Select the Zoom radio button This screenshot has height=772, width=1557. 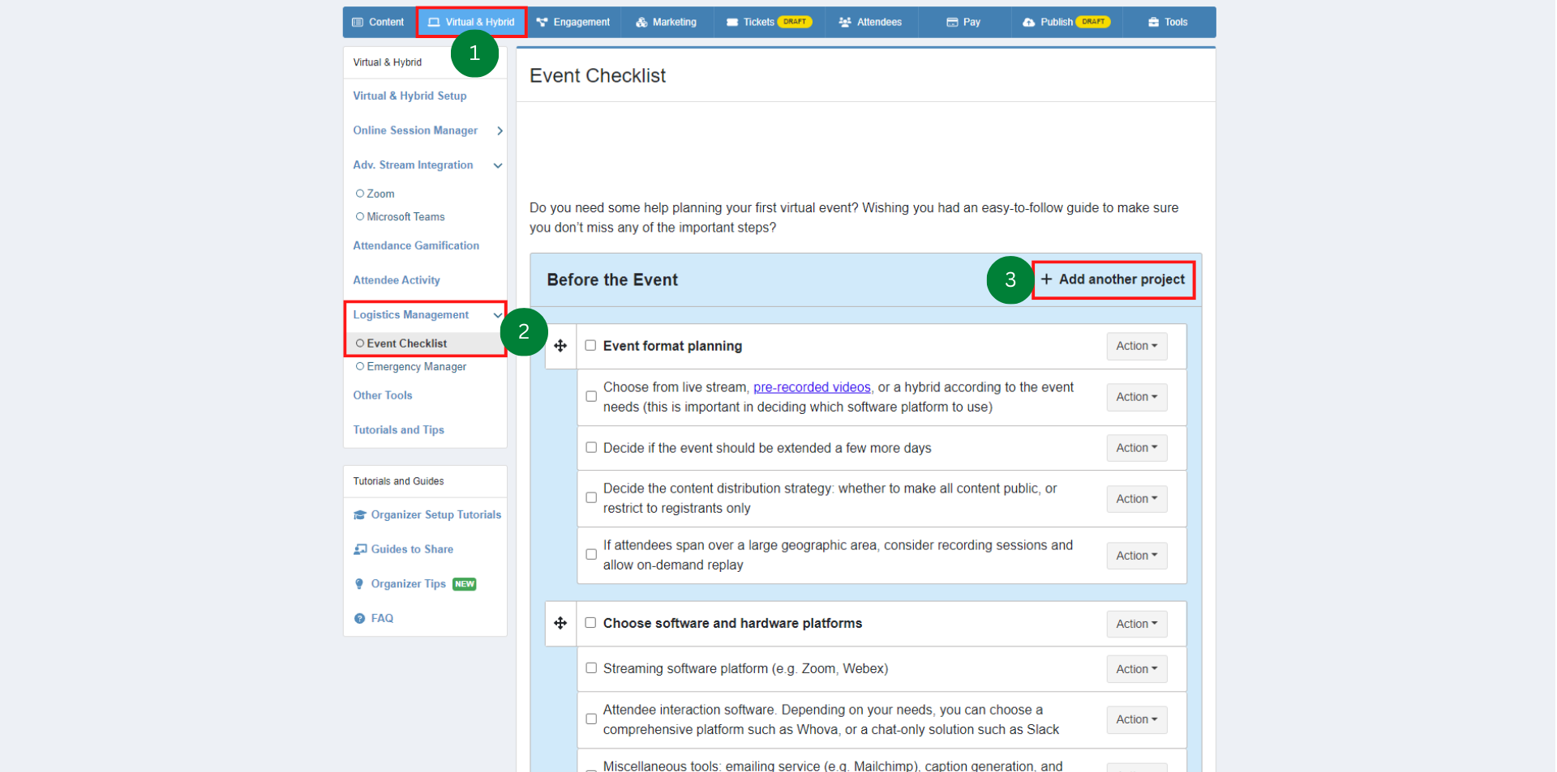(x=360, y=193)
